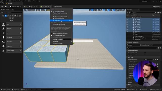The height and width of the screenshot is (91, 162).
Task: Toggle viewport surface snapping icon
Action: pyautogui.click(x=101, y=10)
